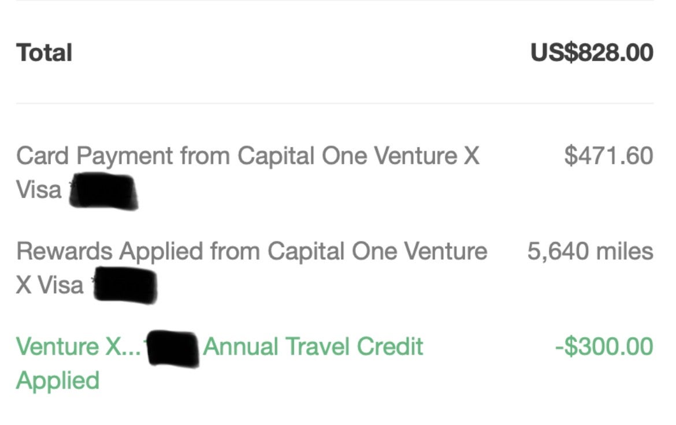Click the bold "Total" label

click(44, 53)
